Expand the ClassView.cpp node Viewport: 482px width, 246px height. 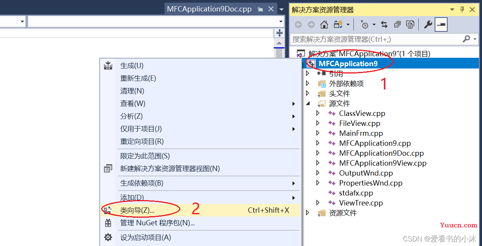point(318,113)
